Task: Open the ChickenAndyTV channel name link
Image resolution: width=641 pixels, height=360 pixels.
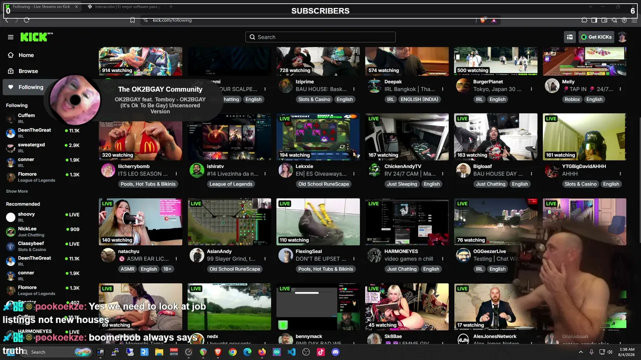Action: tap(403, 166)
